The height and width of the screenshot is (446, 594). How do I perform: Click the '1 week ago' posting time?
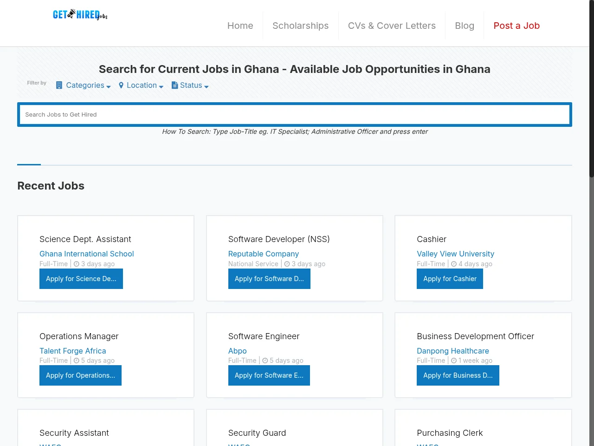pyautogui.click(x=475, y=361)
